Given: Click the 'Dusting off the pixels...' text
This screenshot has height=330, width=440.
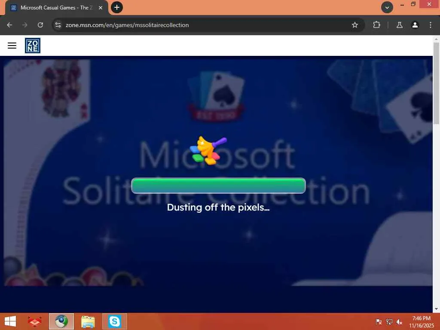Looking at the screenshot, I should (x=218, y=208).
